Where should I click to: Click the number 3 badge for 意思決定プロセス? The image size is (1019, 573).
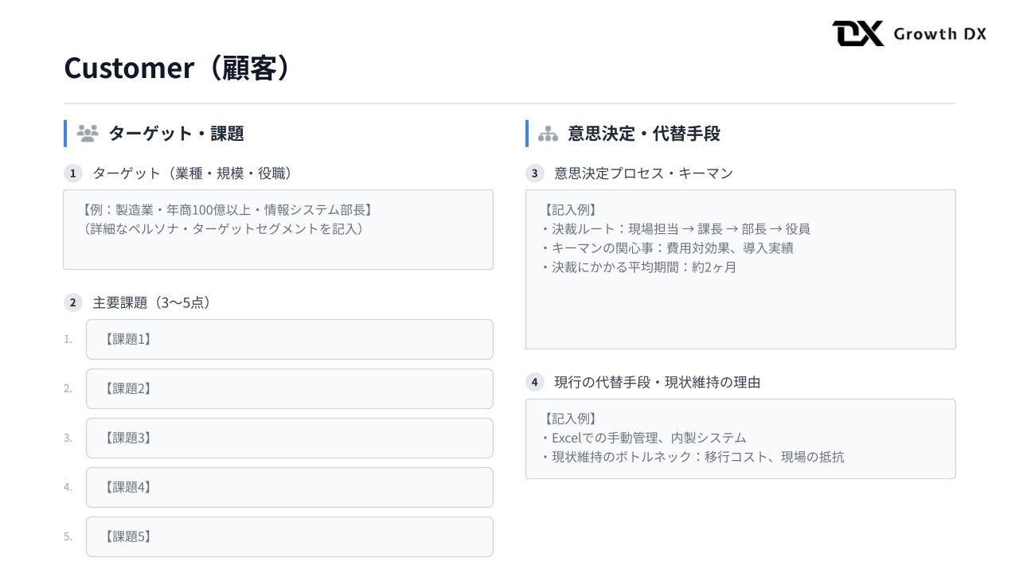coord(535,173)
